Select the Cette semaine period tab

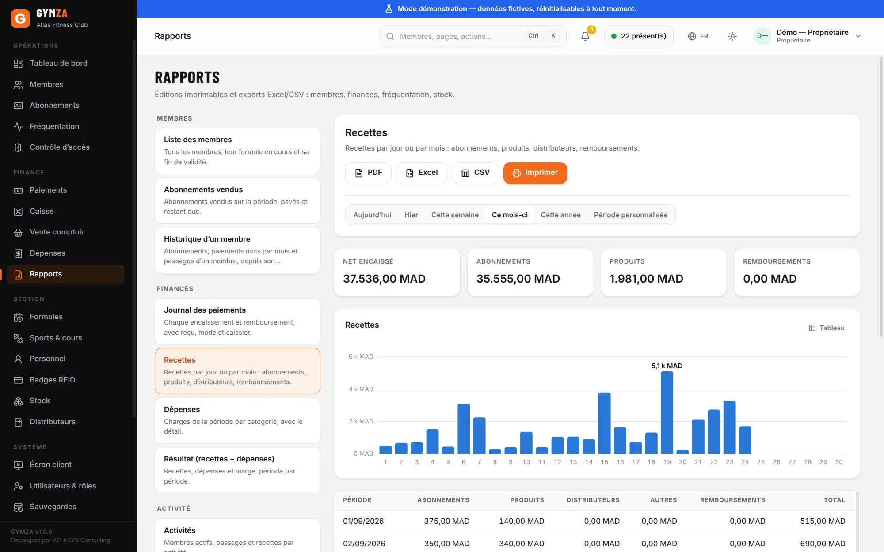[455, 215]
